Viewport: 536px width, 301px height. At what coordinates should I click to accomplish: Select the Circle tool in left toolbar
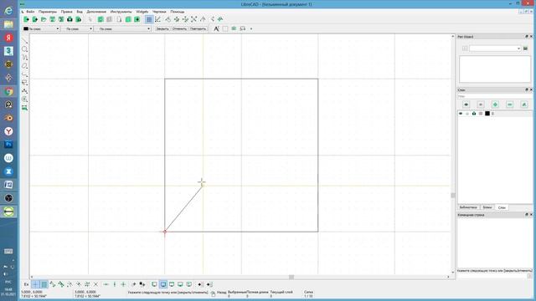click(24, 49)
